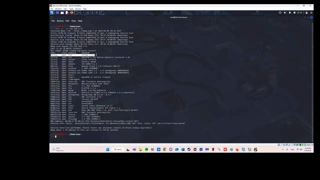Image resolution: width=320 pixels, height=180 pixels.
Task: Click the 6667/tcp UnrealIRCd row
Action: point(71,101)
